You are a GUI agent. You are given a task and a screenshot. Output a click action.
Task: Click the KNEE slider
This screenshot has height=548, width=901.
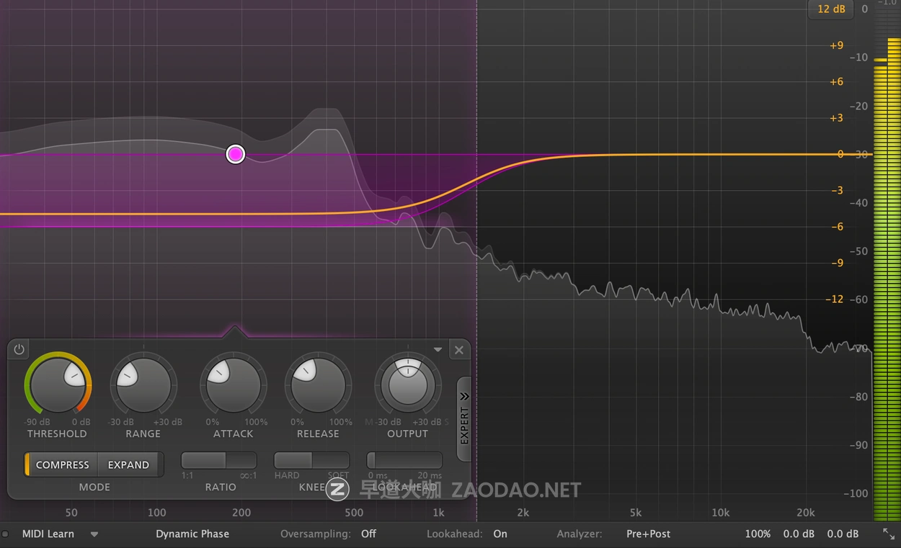point(311,460)
